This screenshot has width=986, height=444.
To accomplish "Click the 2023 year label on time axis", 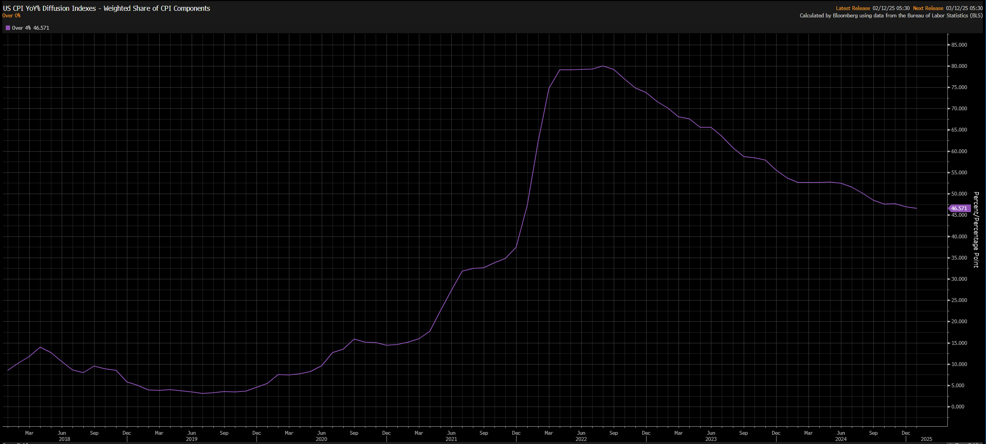I will tap(711, 439).
